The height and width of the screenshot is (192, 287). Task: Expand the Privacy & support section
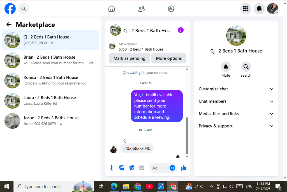(x=236, y=126)
